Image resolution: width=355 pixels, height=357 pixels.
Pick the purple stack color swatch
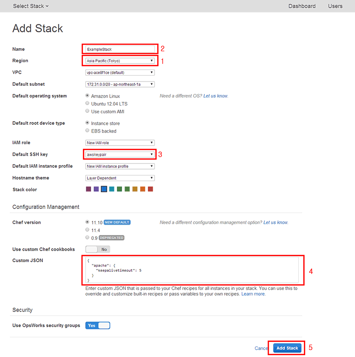(x=96, y=189)
